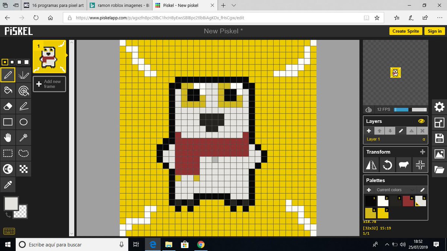447x251 pixels.
Task: Edit the current palette pencil button
Action: 422,190
